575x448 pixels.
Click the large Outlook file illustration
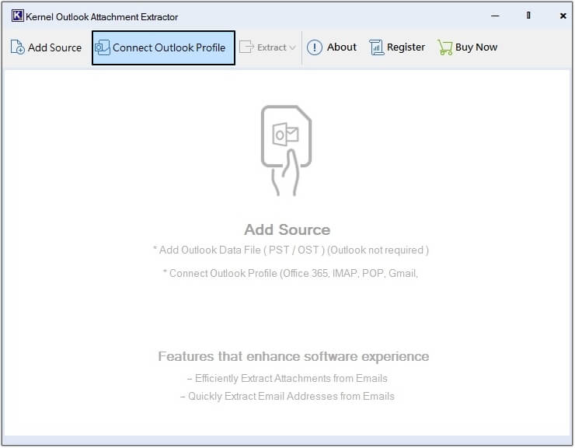286,151
